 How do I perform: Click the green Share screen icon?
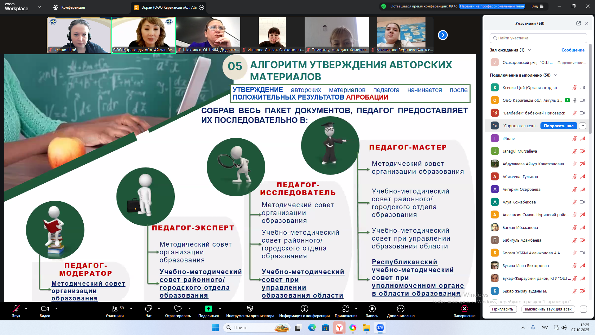click(x=209, y=309)
